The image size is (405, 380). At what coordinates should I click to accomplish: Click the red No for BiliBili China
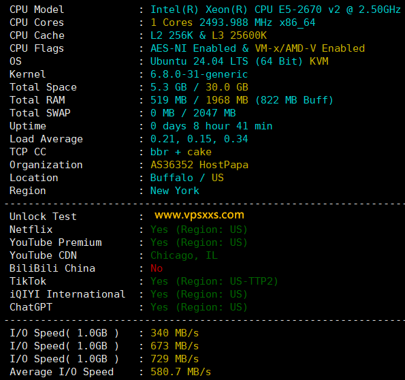(157, 268)
